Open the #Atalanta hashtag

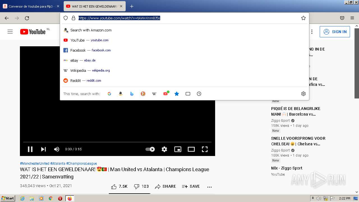[58, 163]
